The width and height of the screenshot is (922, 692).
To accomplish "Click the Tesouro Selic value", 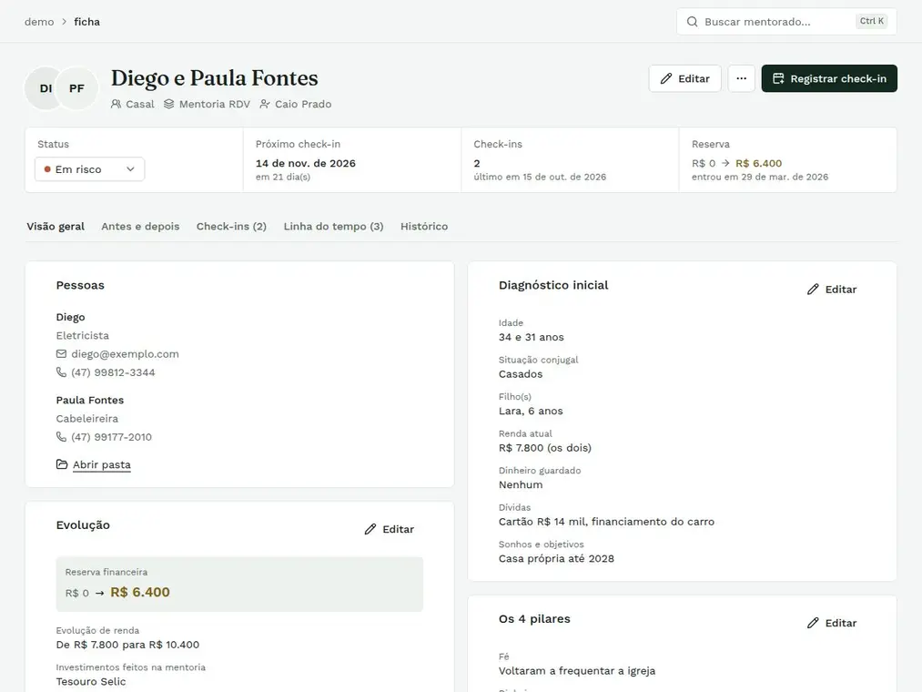I will point(91,682).
